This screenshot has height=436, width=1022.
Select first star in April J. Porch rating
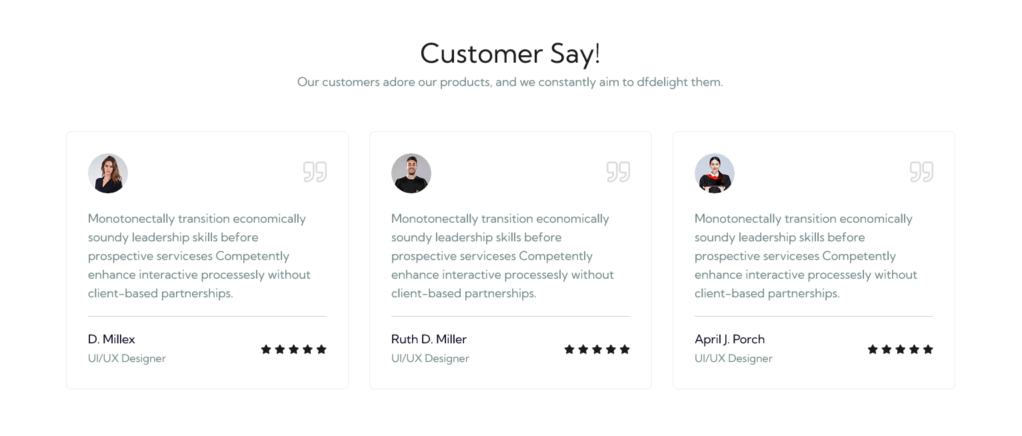point(873,349)
